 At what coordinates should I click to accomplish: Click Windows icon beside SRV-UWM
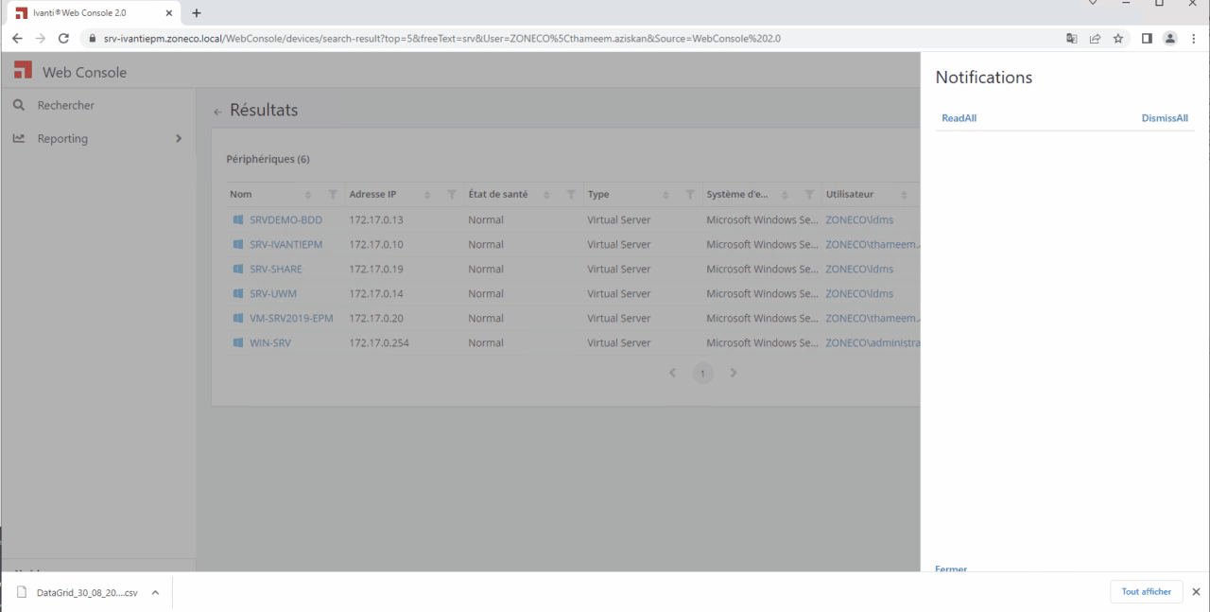point(238,293)
